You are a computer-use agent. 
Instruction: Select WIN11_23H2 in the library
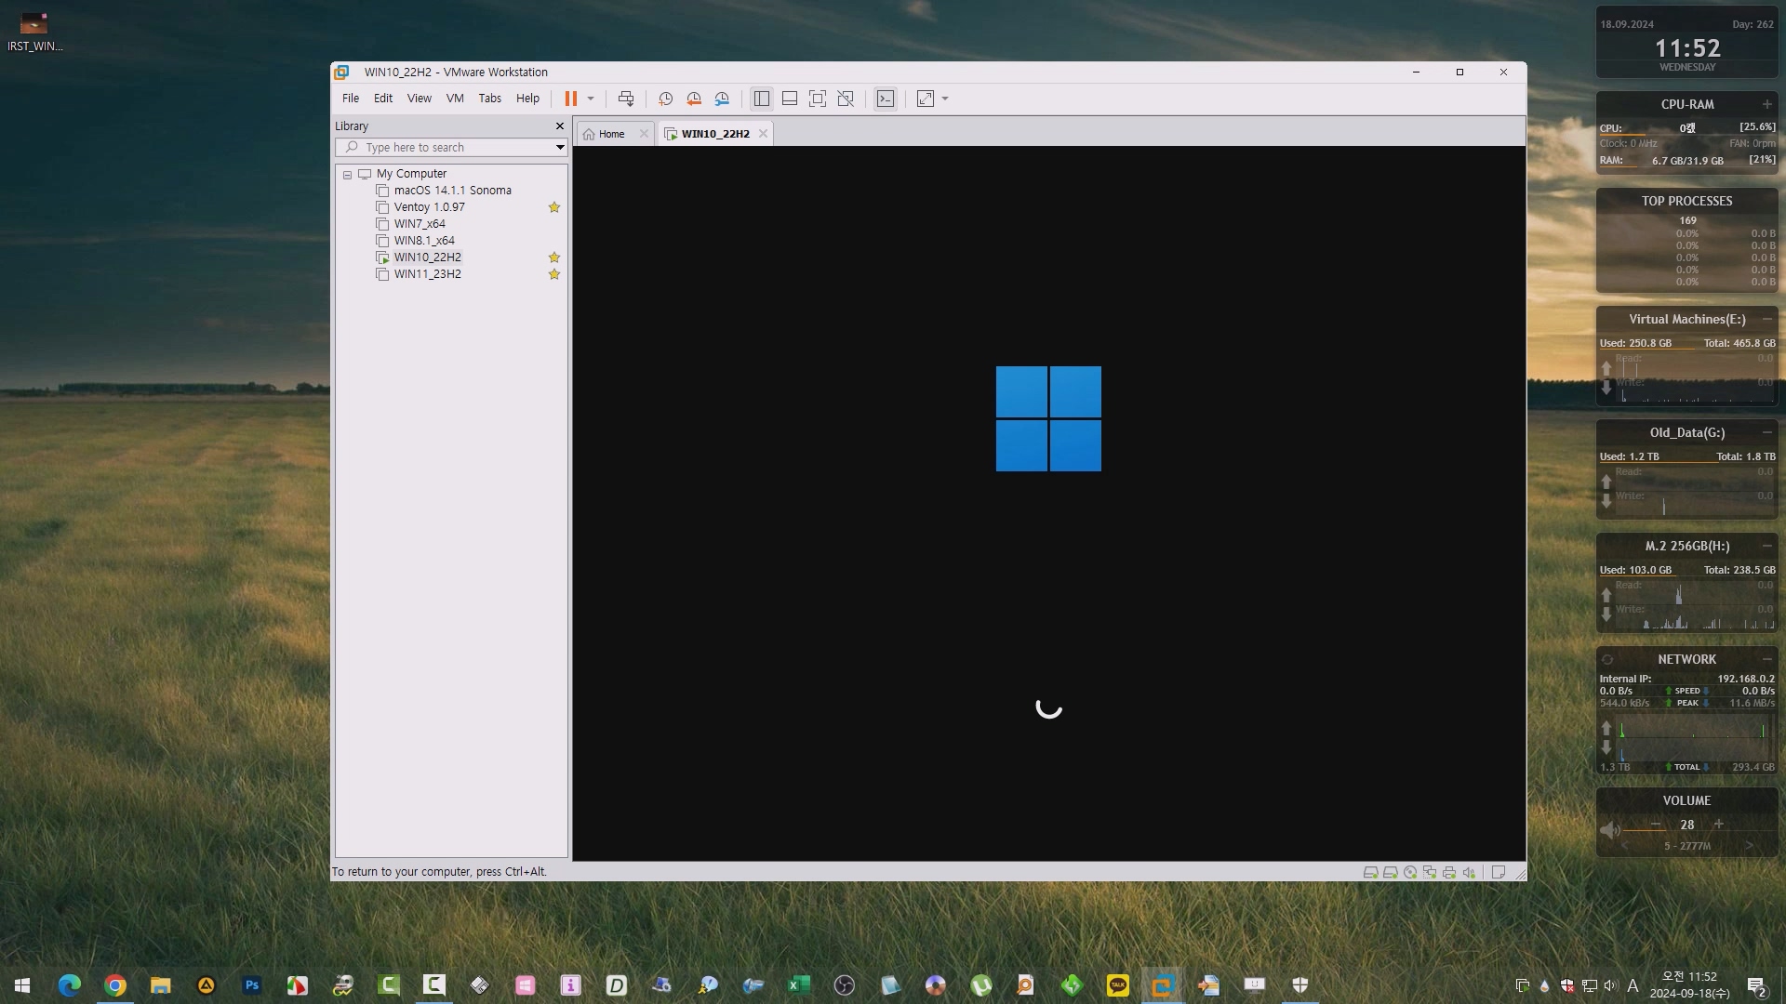pos(427,274)
